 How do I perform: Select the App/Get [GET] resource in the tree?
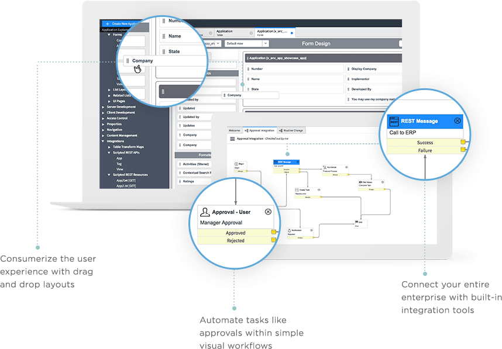126,181
